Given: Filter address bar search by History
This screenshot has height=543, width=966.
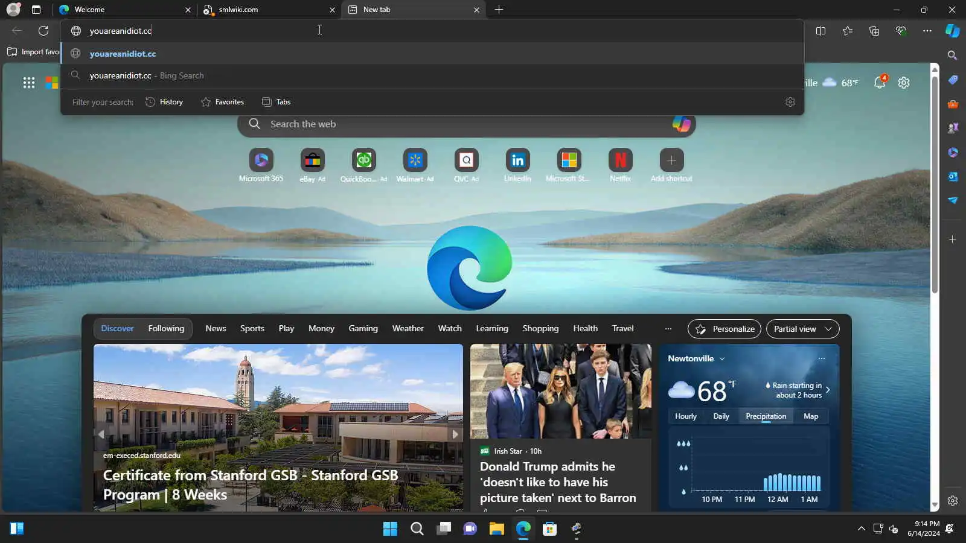Looking at the screenshot, I should [x=164, y=102].
